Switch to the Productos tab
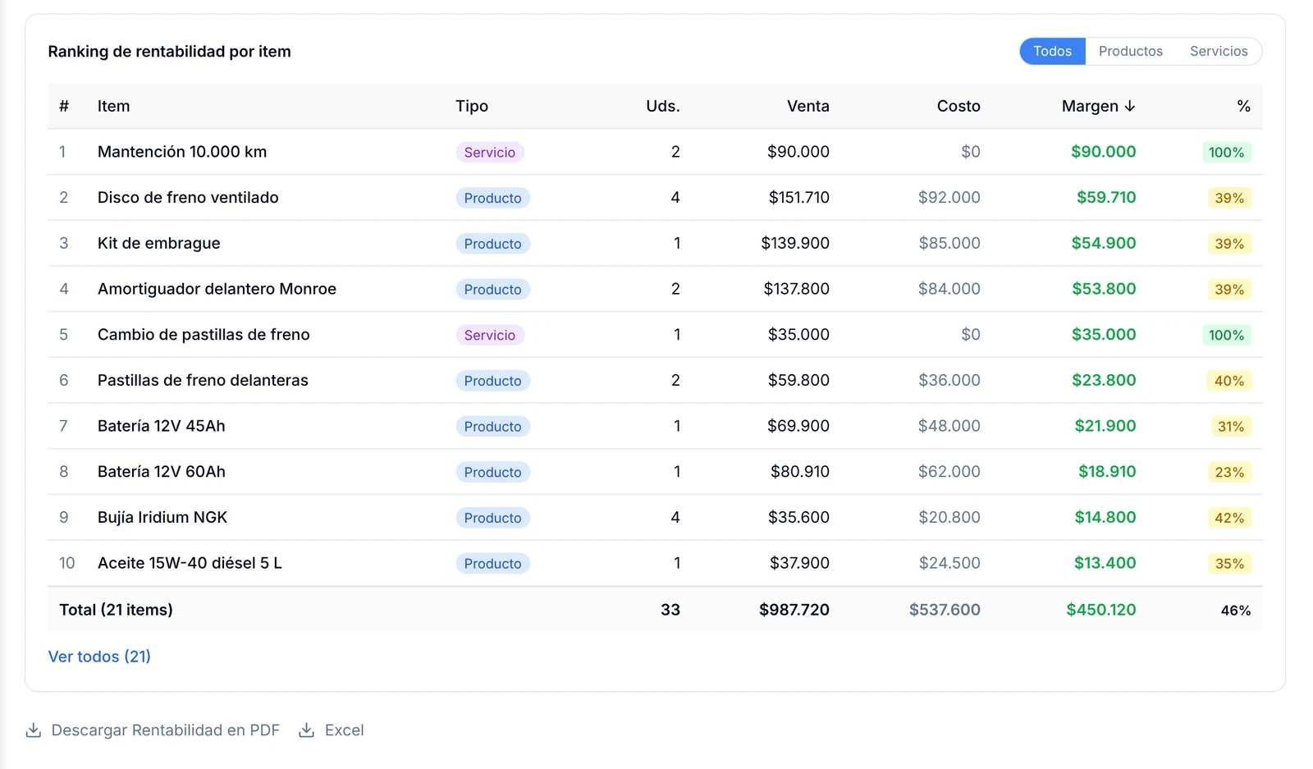 click(1130, 51)
